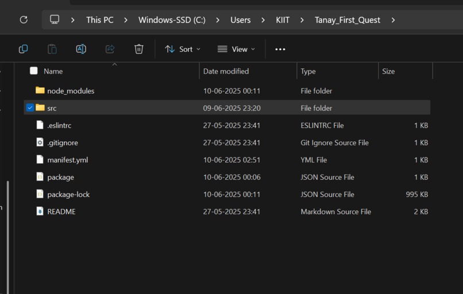Screen dimensions: 463x294
Task: Click the src folder icon
Action: 40,107
